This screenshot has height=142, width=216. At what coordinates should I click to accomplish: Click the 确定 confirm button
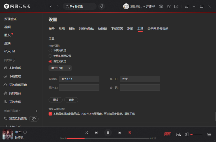[x=71, y=100]
